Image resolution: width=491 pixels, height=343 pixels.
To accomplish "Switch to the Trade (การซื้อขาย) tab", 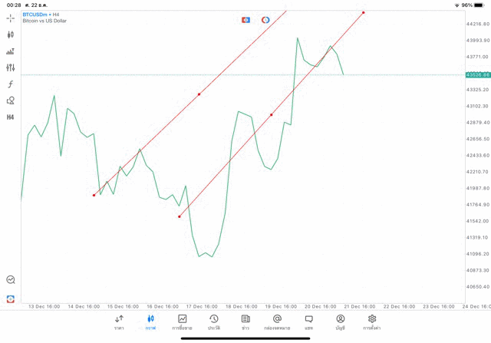I will (x=183, y=322).
